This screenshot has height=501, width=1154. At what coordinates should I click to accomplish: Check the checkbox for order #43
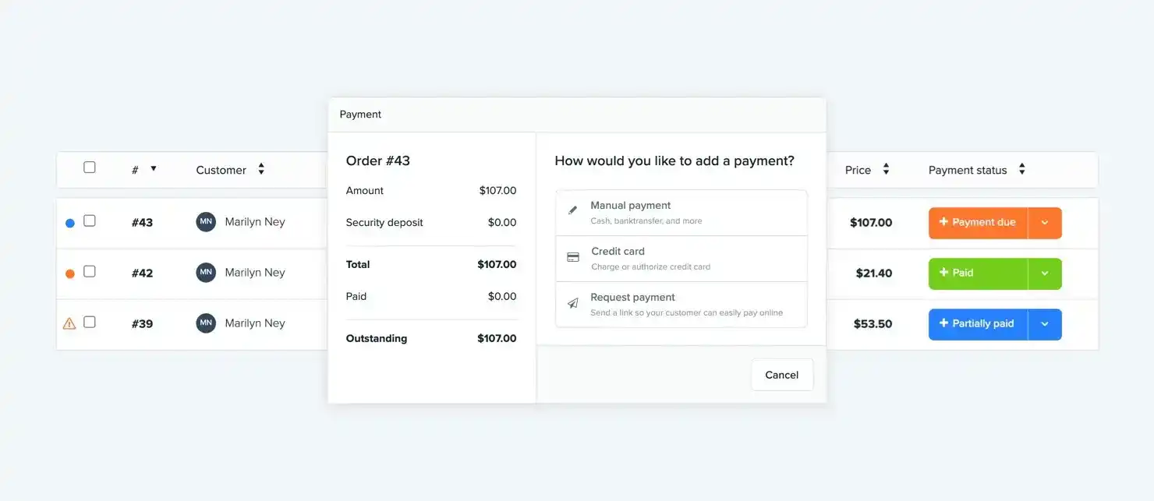pyautogui.click(x=89, y=221)
